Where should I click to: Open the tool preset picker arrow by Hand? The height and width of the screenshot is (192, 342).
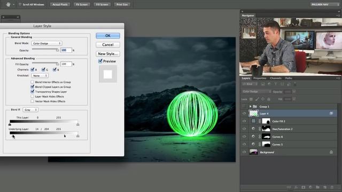[x=13, y=4]
